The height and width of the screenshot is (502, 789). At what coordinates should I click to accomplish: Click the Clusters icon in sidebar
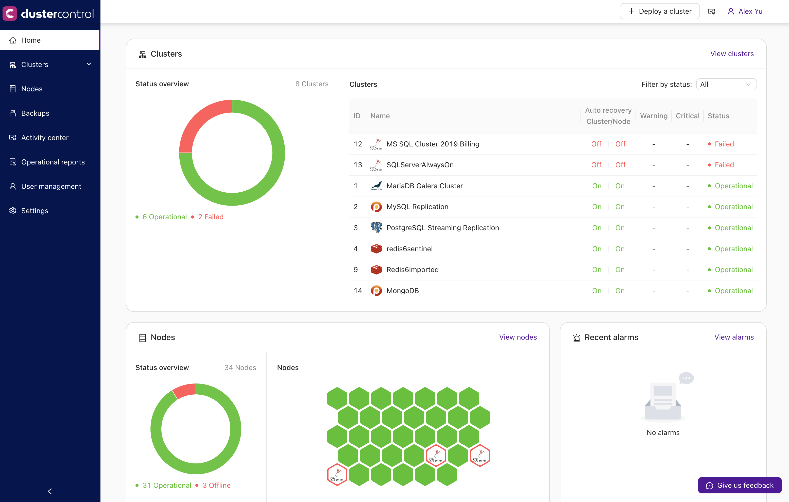tap(13, 64)
